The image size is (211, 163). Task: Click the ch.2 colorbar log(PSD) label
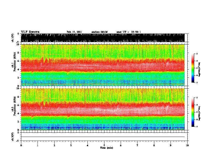coord(200,113)
